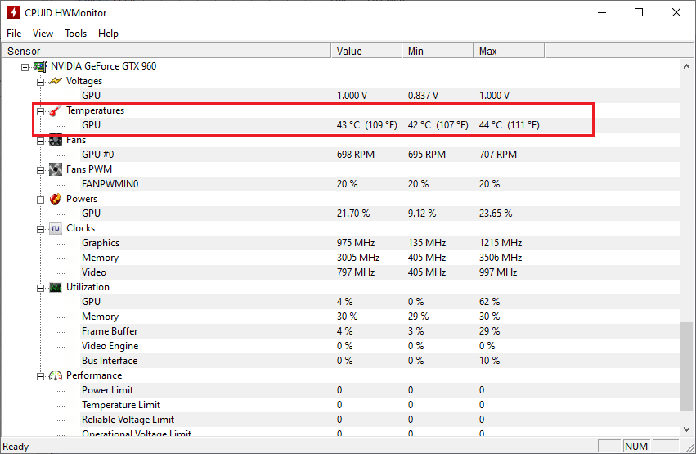Collapse the Utilization tree branch
696x454 pixels.
40,288
